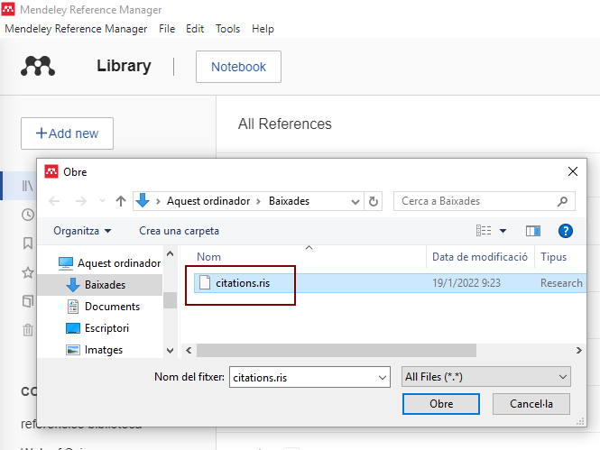The width and height of the screenshot is (600, 450).
Task: Select the Trash icon in Mendeley sidebar
Action: click(x=28, y=329)
